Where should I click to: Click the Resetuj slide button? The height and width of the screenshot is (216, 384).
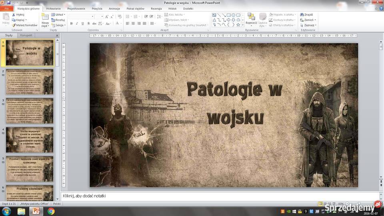[58, 20]
